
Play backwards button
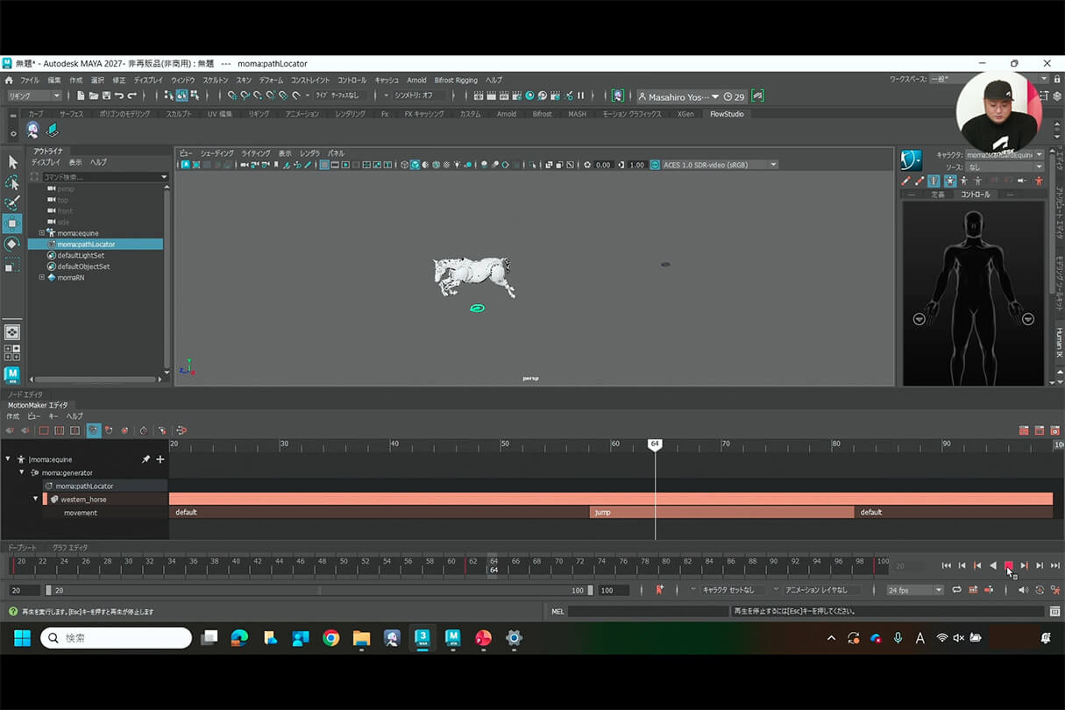(x=992, y=565)
